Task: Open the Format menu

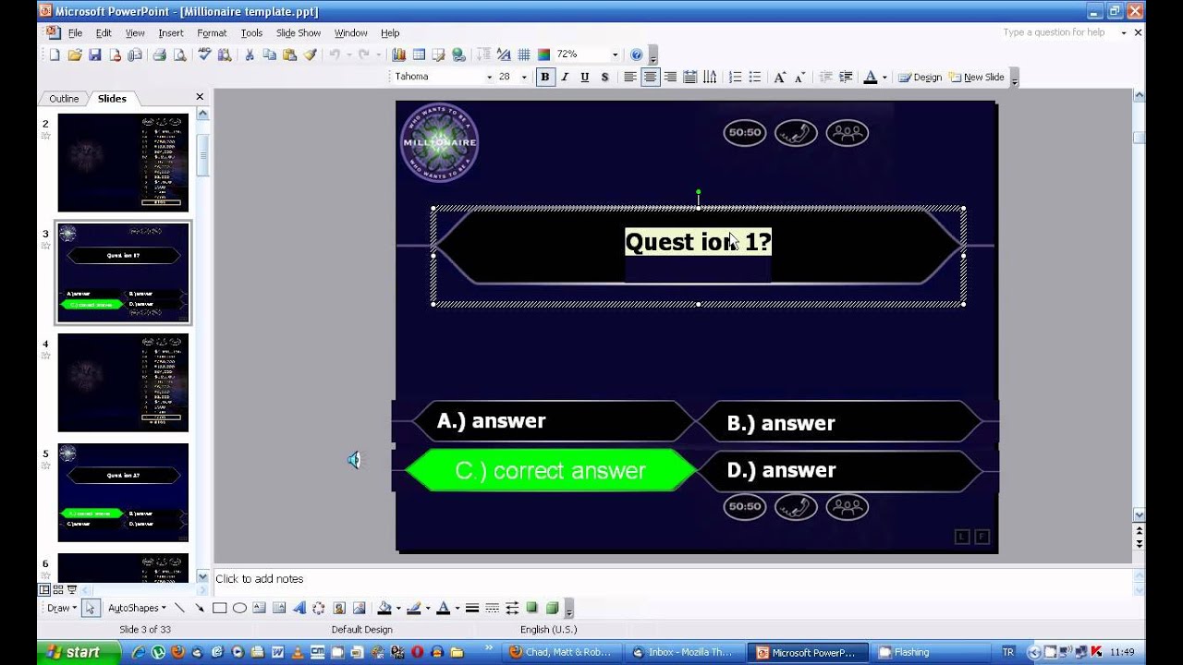Action: [212, 33]
